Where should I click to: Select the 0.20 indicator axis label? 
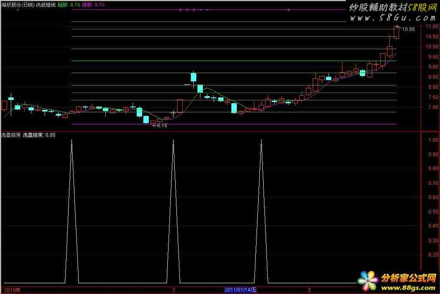pos(433,255)
